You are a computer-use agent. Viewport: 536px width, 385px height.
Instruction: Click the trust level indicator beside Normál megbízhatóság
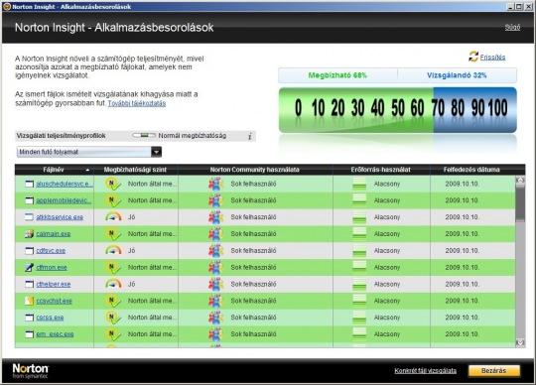pyautogui.click(x=144, y=136)
